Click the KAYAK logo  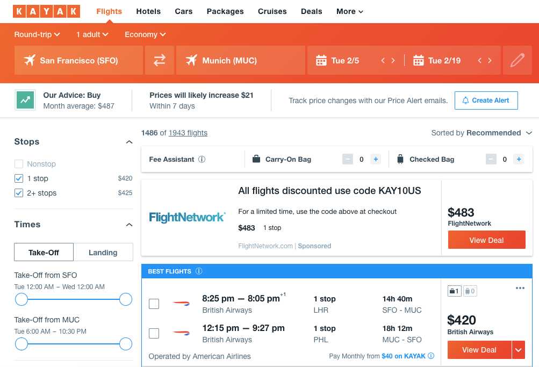click(x=46, y=11)
